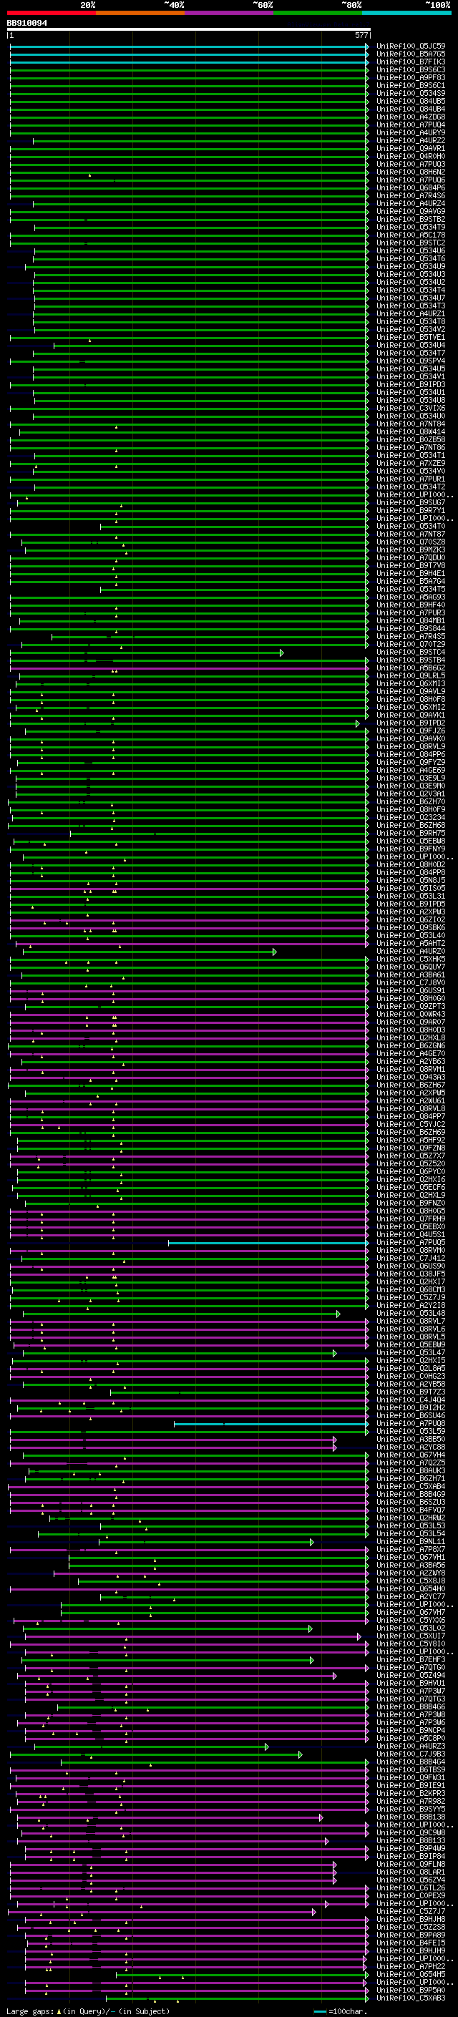Image resolution: width=458 pixels, height=2017 pixels.
Task: Select the query name BB910094
Action: pos(26,24)
